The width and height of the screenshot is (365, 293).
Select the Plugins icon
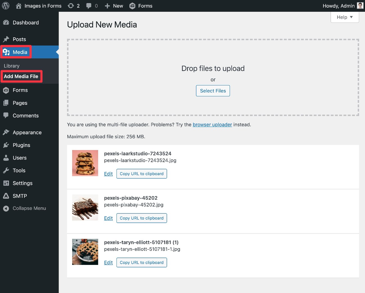click(6, 145)
